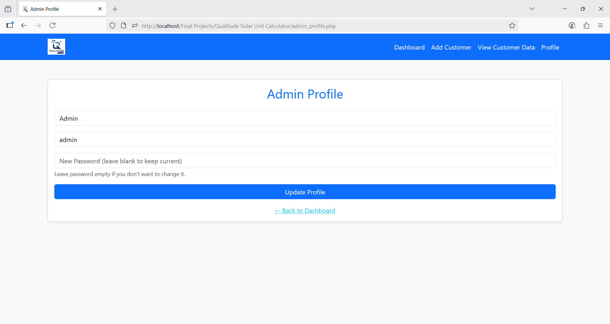
Task: Click the tracking protection shield icon
Action: 112,26
